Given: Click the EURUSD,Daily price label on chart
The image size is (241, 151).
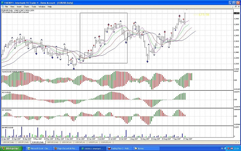Looking at the screenshot, I should [18, 11].
